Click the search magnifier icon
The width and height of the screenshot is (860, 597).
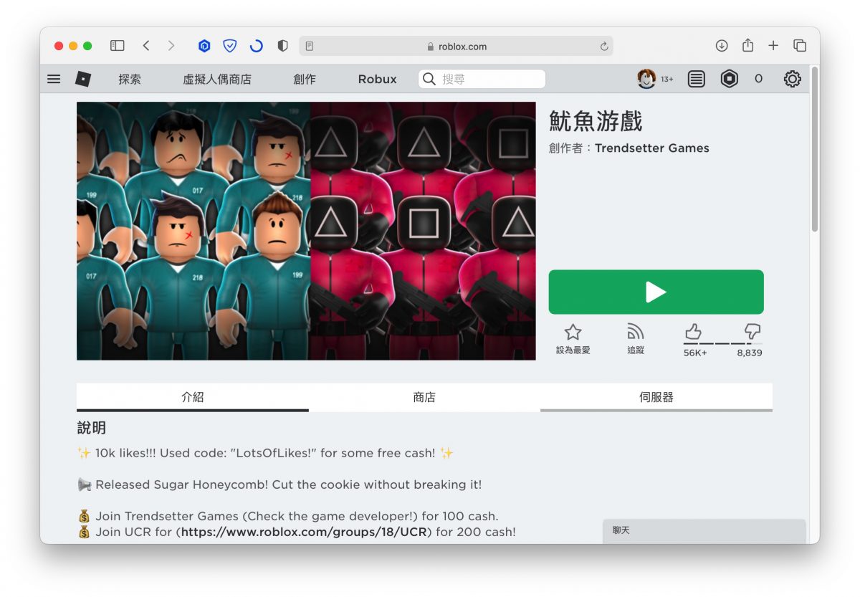429,79
